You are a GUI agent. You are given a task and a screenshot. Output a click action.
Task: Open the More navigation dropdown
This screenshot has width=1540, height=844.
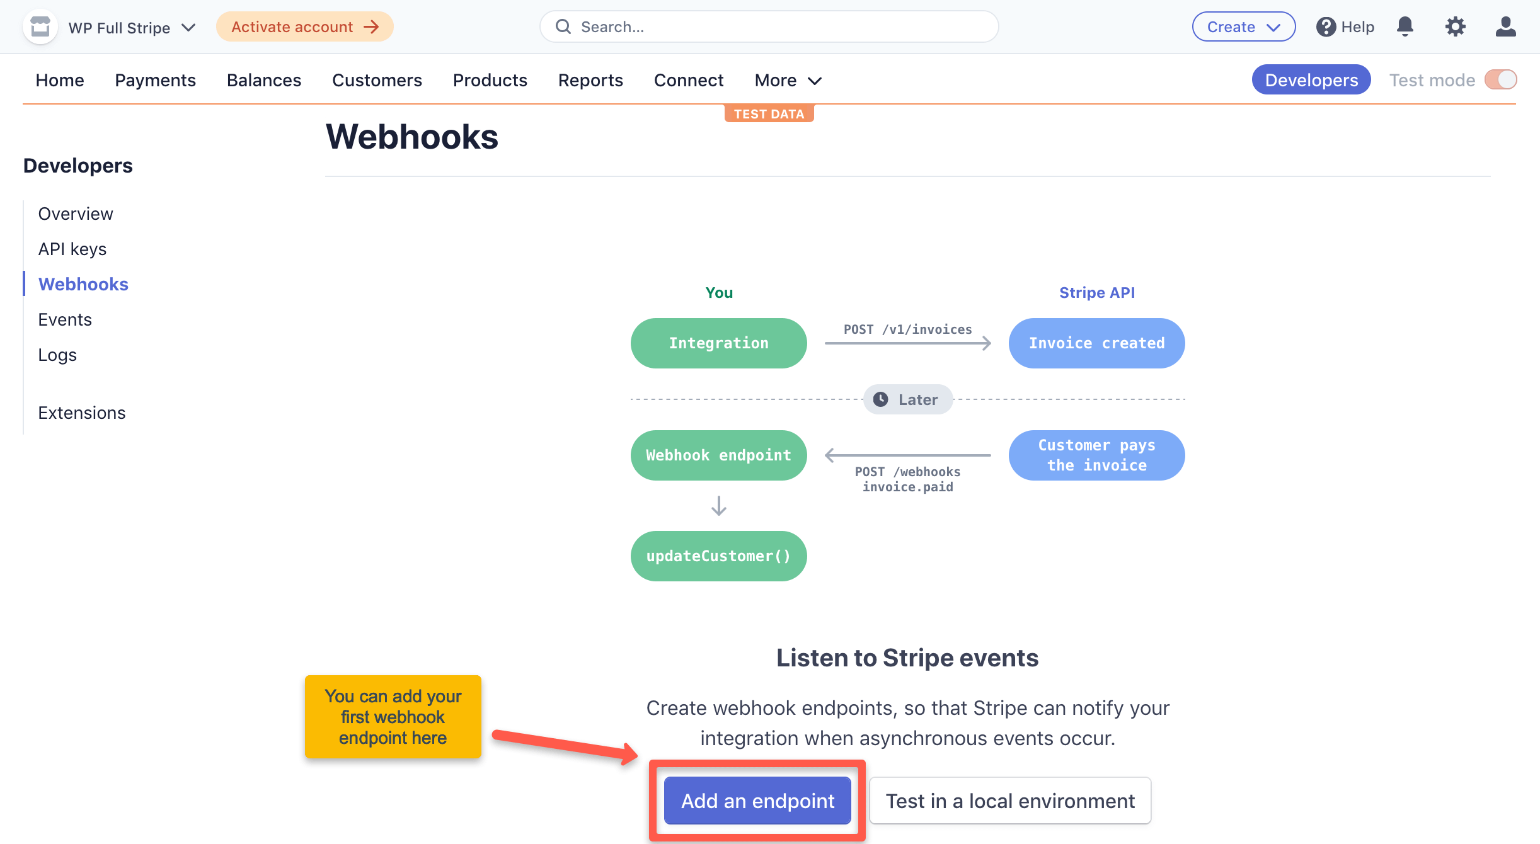coord(787,80)
